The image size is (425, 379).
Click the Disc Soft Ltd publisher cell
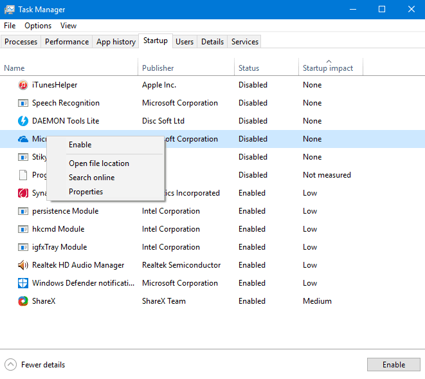163,121
